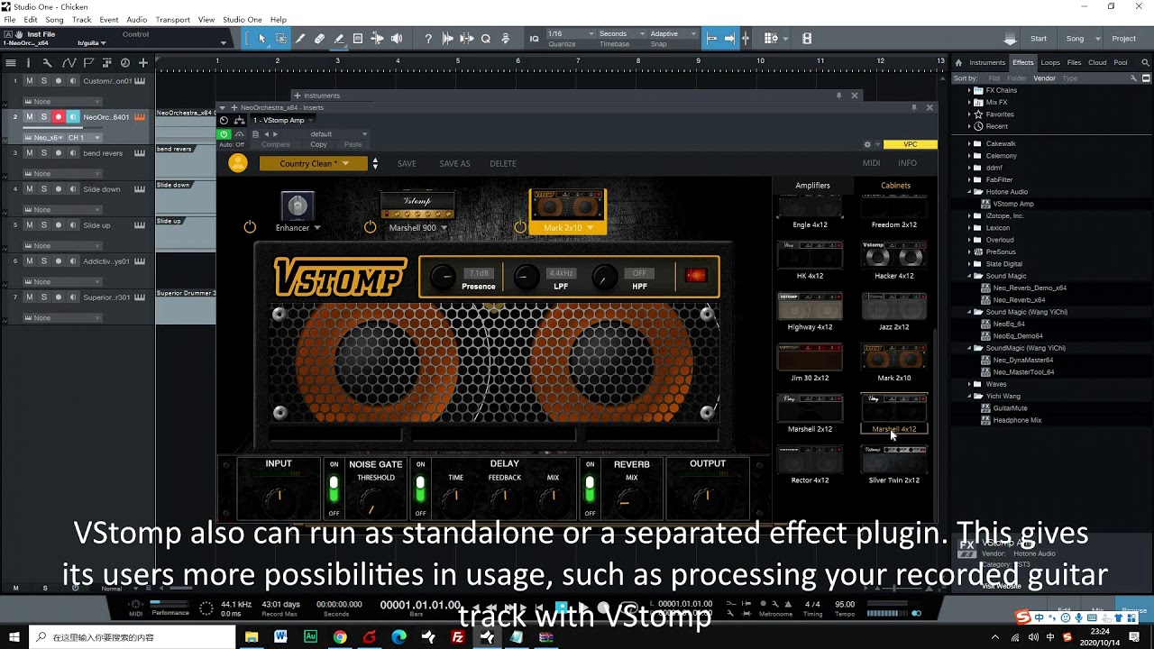Select the Marshell 900 amp thumbnail
1154x649 pixels.
click(417, 206)
